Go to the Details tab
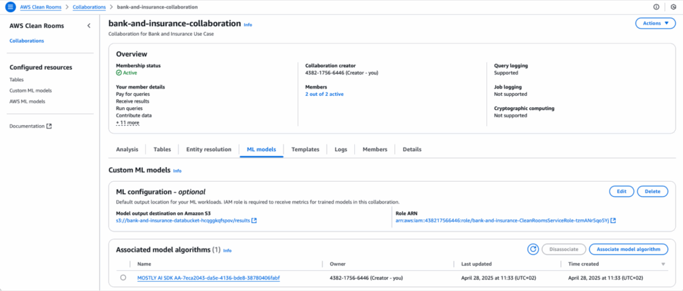 (412, 149)
